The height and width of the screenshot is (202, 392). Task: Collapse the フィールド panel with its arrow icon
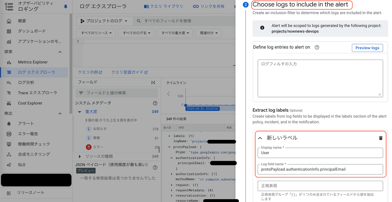[153, 82]
